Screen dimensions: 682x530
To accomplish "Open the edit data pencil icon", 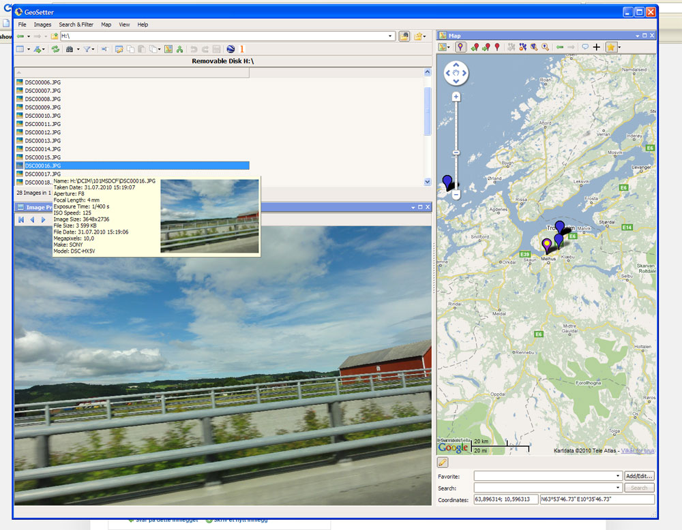I will coord(119,49).
